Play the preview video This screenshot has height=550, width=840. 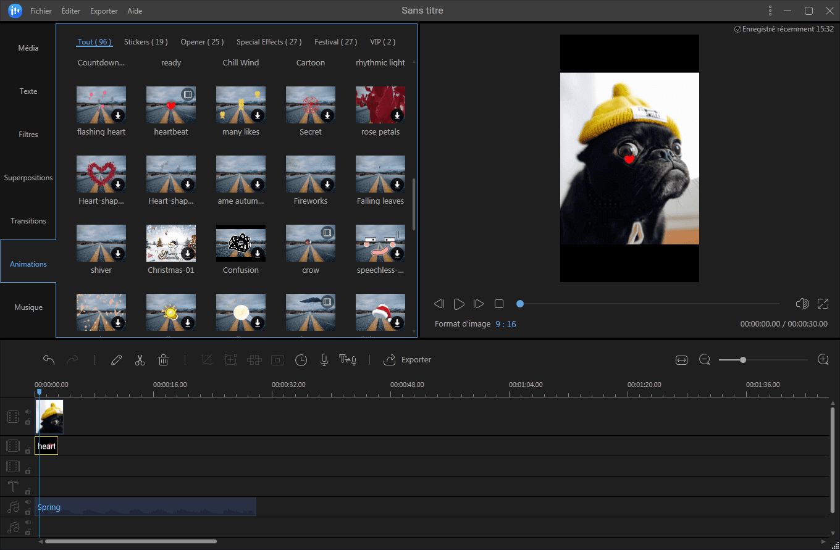coord(459,304)
